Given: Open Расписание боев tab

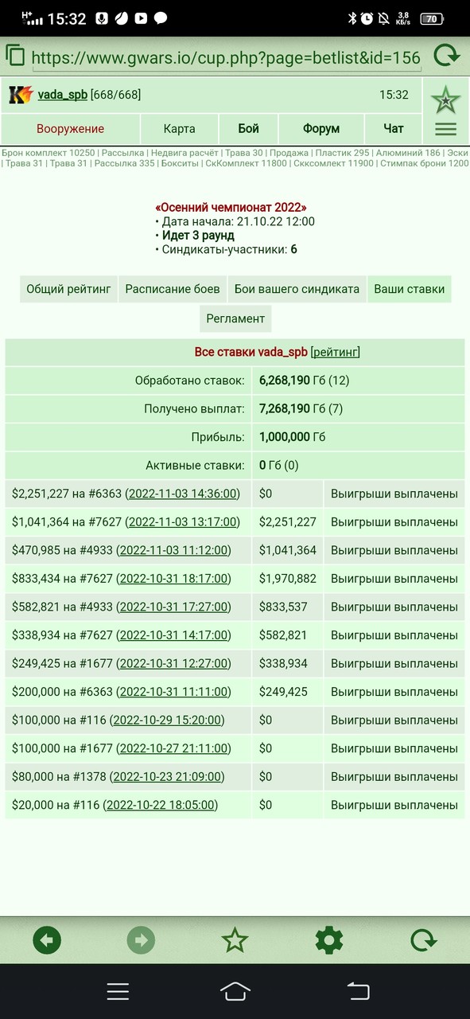Looking at the screenshot, I should point(173,289).
